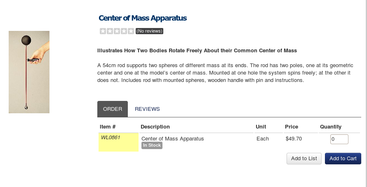Click the Center of Mass Apparatus title
367x187 pixels.
143,18
